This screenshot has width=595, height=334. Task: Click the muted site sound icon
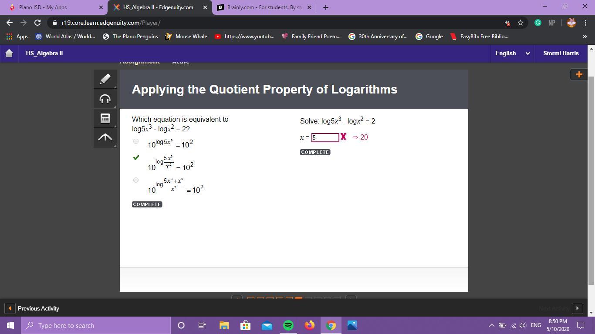(x=507, y=23)
